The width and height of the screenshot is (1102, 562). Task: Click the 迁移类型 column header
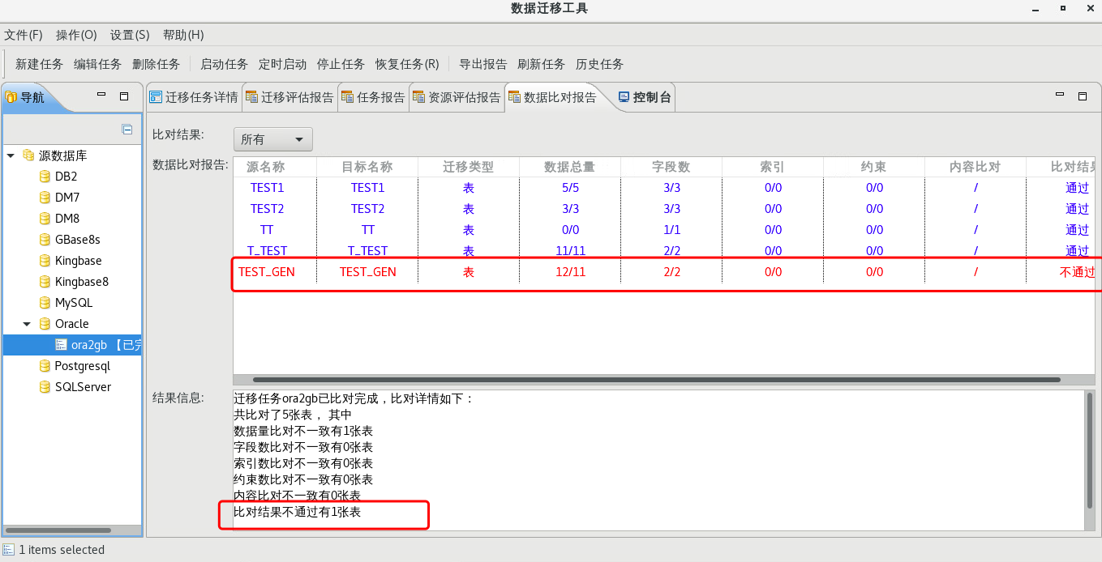tap(469, 167)
